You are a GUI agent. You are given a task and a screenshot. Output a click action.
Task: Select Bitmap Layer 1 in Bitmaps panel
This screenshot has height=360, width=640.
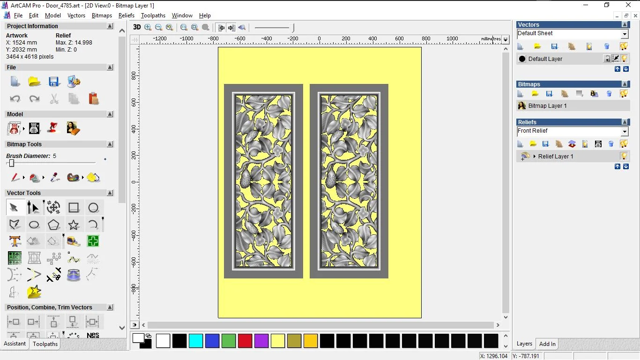pos(547,106)
